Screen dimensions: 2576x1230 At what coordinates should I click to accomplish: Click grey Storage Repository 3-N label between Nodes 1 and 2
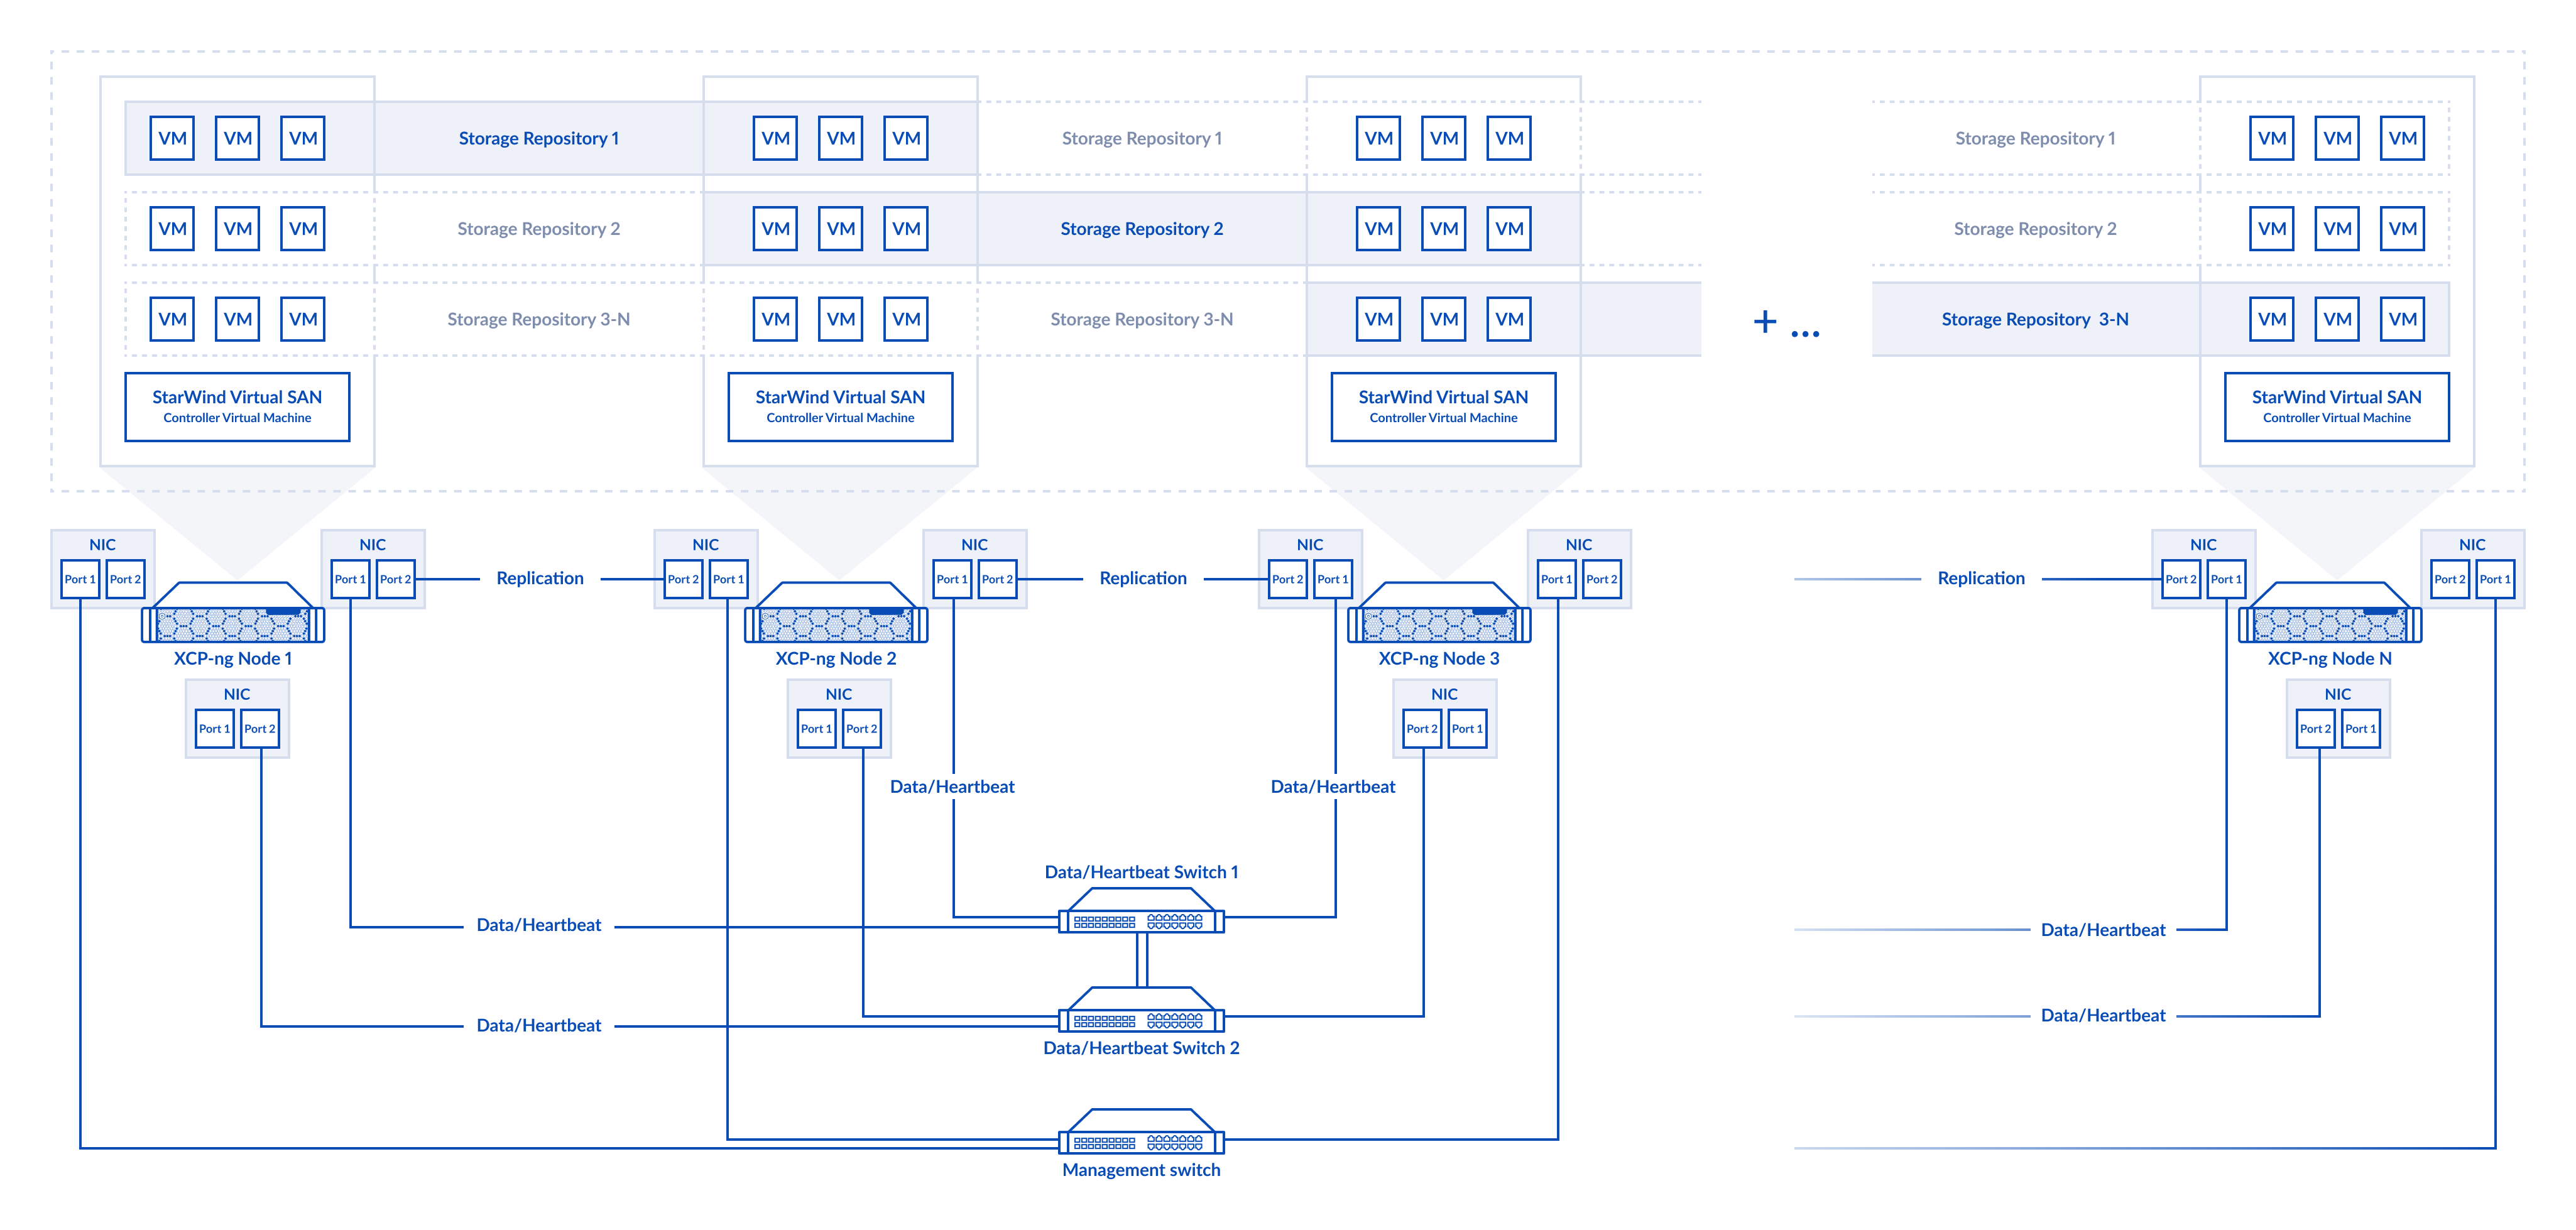tap(539, 319)
